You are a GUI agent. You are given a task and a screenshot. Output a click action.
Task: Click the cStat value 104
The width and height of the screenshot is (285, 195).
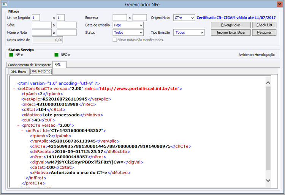pyautogui.click(x=42, y=110)
